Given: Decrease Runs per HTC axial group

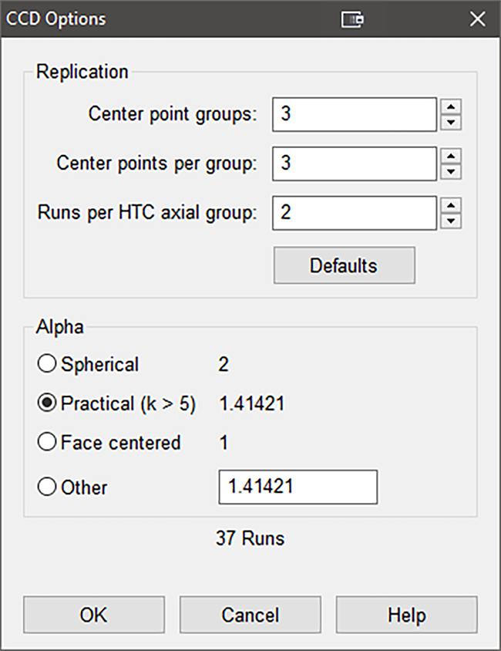Looking at the screenshot, I should tap(452, 221).
